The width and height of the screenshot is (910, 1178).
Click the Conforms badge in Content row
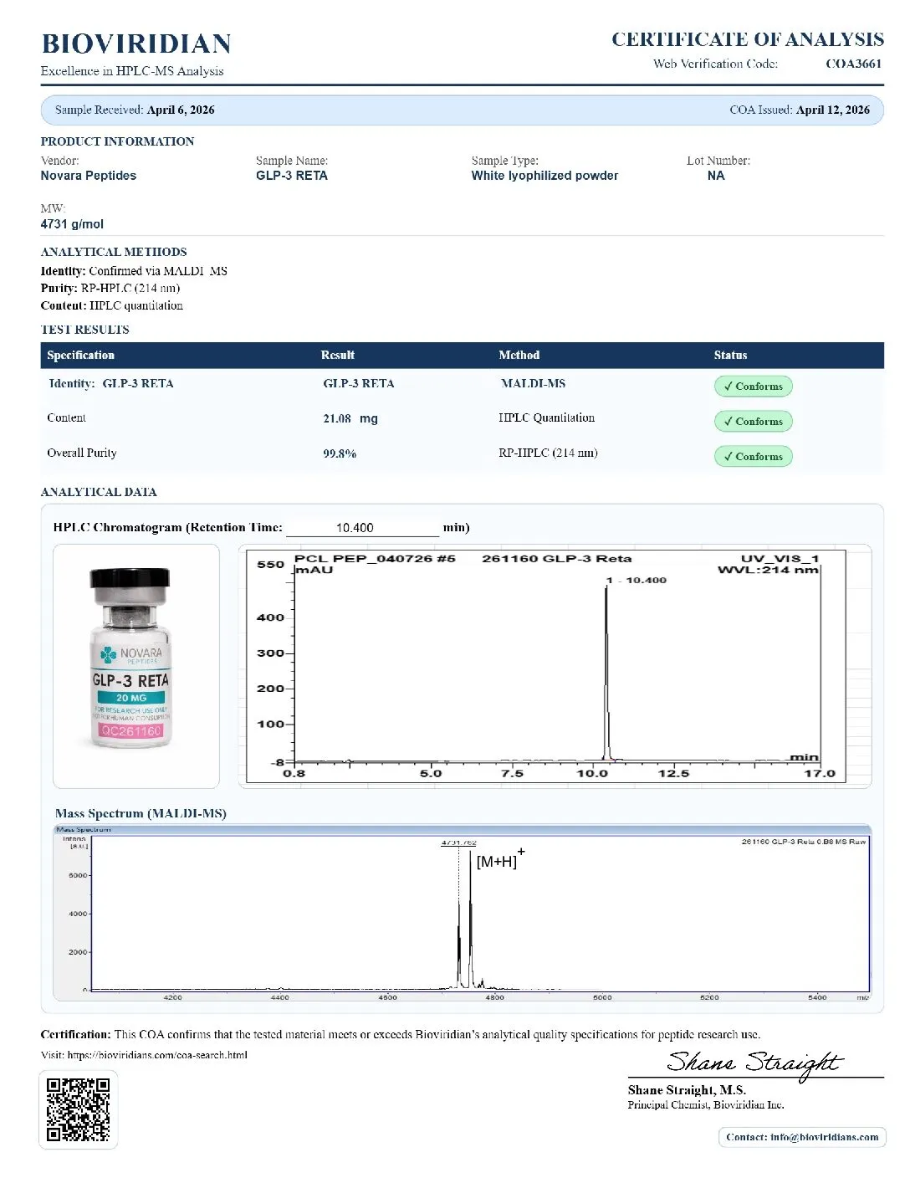coord(753,422)
